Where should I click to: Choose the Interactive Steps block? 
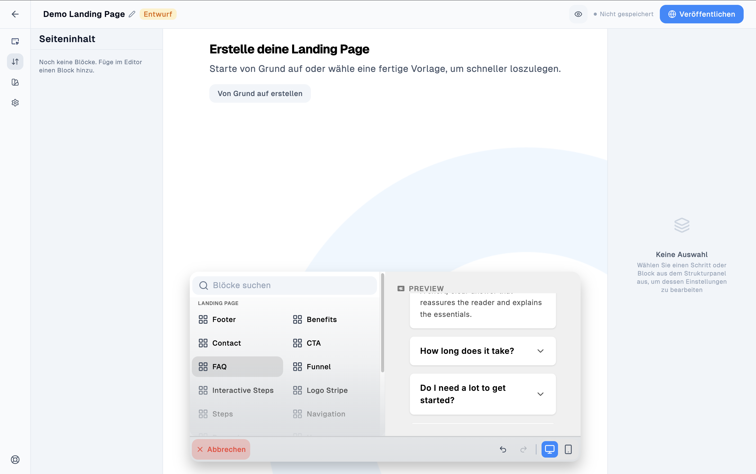coord(237,390)
